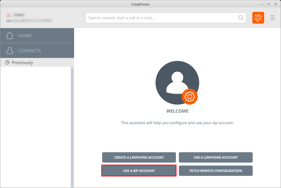Select Use a SIP Account
The height and width of the screenshot is (188, 281).
[x=139, y=171]
